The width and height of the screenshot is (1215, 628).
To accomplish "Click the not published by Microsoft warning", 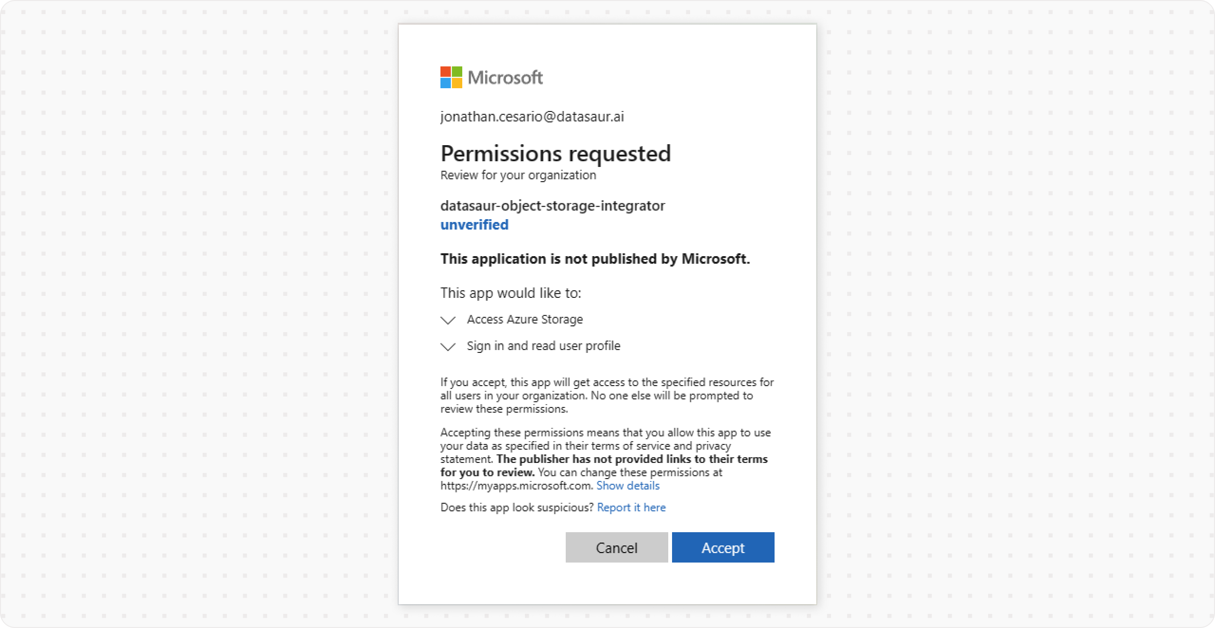I will 595,259.
